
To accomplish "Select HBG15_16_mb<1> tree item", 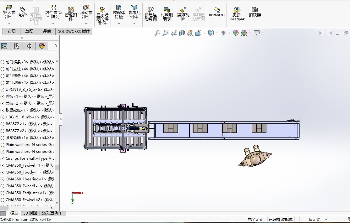I will pos(27,117).
